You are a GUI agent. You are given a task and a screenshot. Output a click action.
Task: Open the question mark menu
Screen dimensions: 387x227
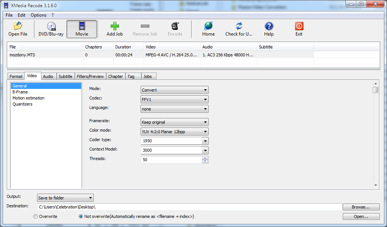53,15
